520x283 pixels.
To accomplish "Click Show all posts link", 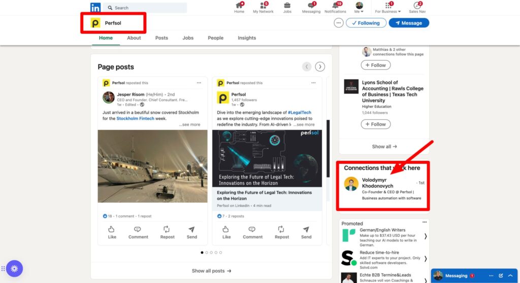I will tap(211, 271).
